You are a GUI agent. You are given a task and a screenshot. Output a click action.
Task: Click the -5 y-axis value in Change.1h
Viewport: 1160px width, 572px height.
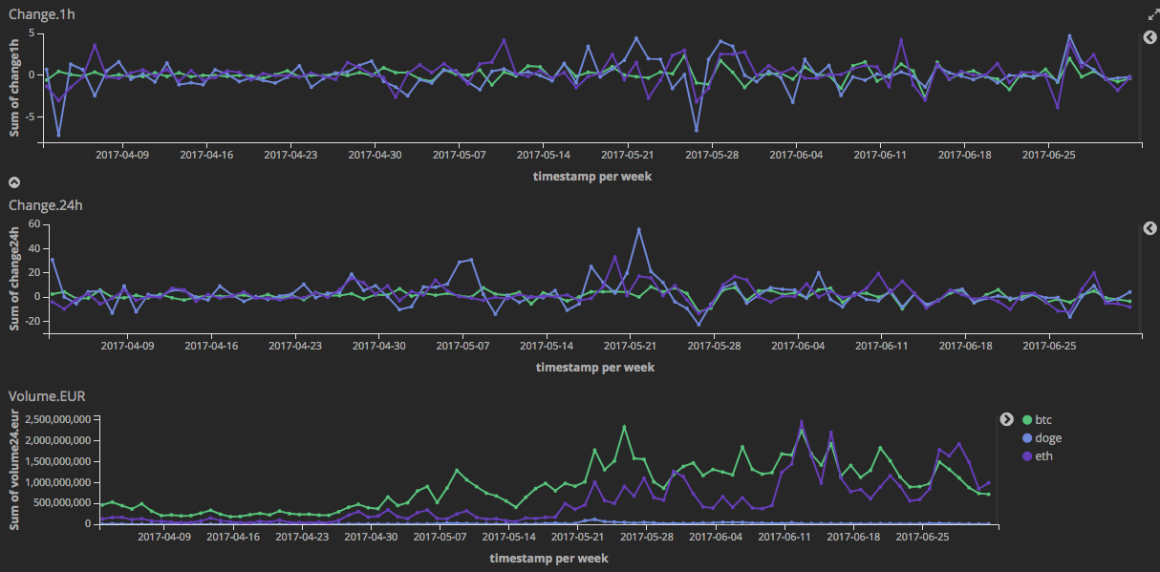coord(30,117)
